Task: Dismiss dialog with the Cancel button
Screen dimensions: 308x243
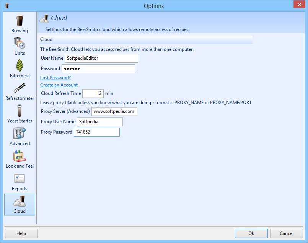Action: pyautogui.click(x=287, y=233)
